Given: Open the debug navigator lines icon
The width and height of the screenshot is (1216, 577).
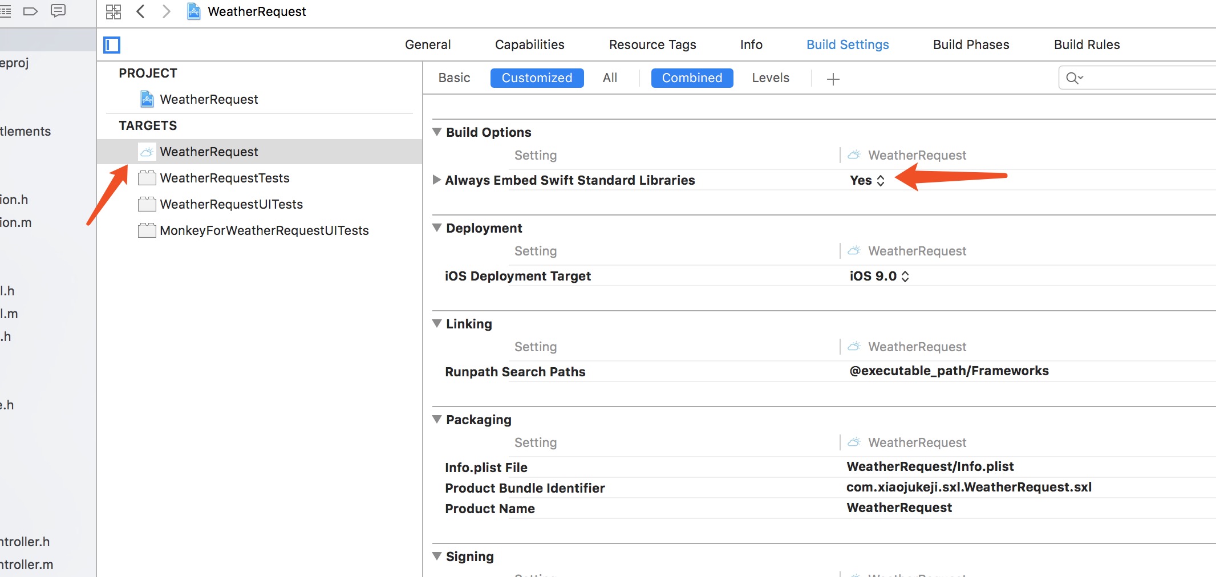Looking at the screenshot, I should [5, 11].
